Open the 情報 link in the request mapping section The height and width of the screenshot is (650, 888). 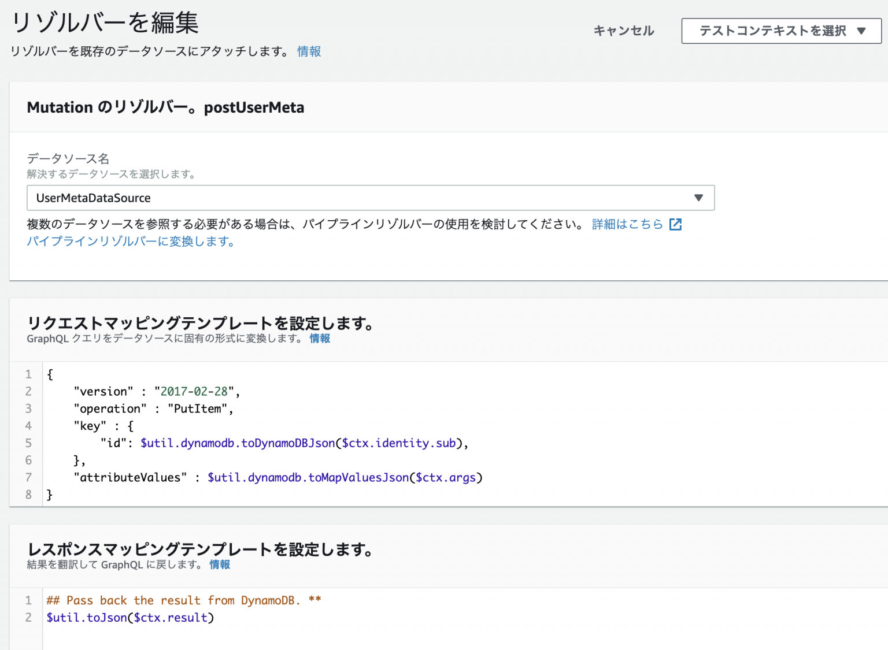coord(320,339)
